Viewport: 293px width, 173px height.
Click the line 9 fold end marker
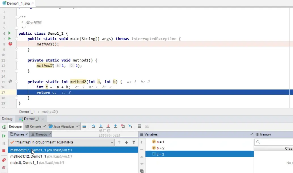click(16, 50)
